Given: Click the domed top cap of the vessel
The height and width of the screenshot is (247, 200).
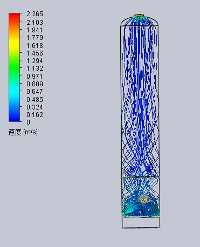Looking at the screenshot, I should coord(139,21).
